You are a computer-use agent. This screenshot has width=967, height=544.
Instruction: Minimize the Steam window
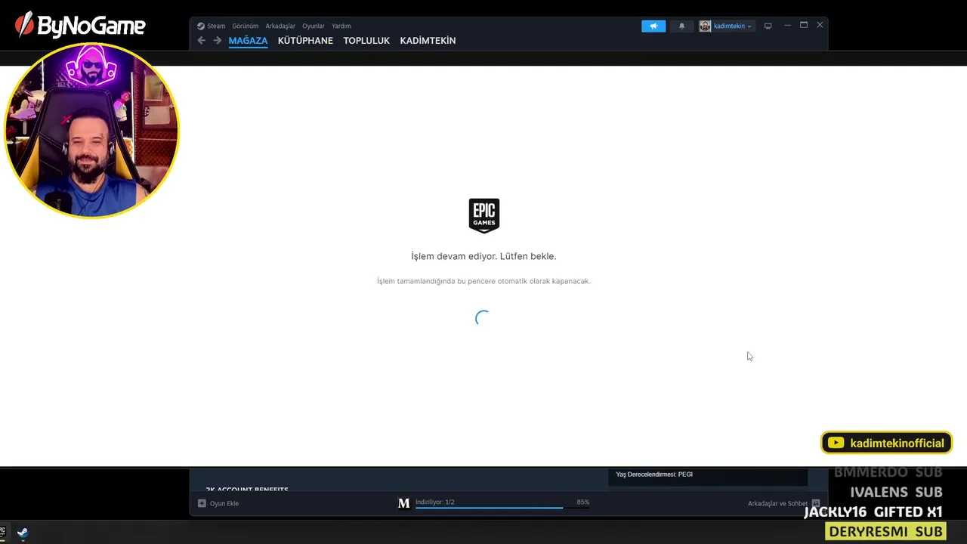click(x=787, y=26)
